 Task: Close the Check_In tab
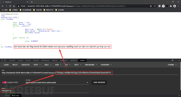tap(27, 2)
